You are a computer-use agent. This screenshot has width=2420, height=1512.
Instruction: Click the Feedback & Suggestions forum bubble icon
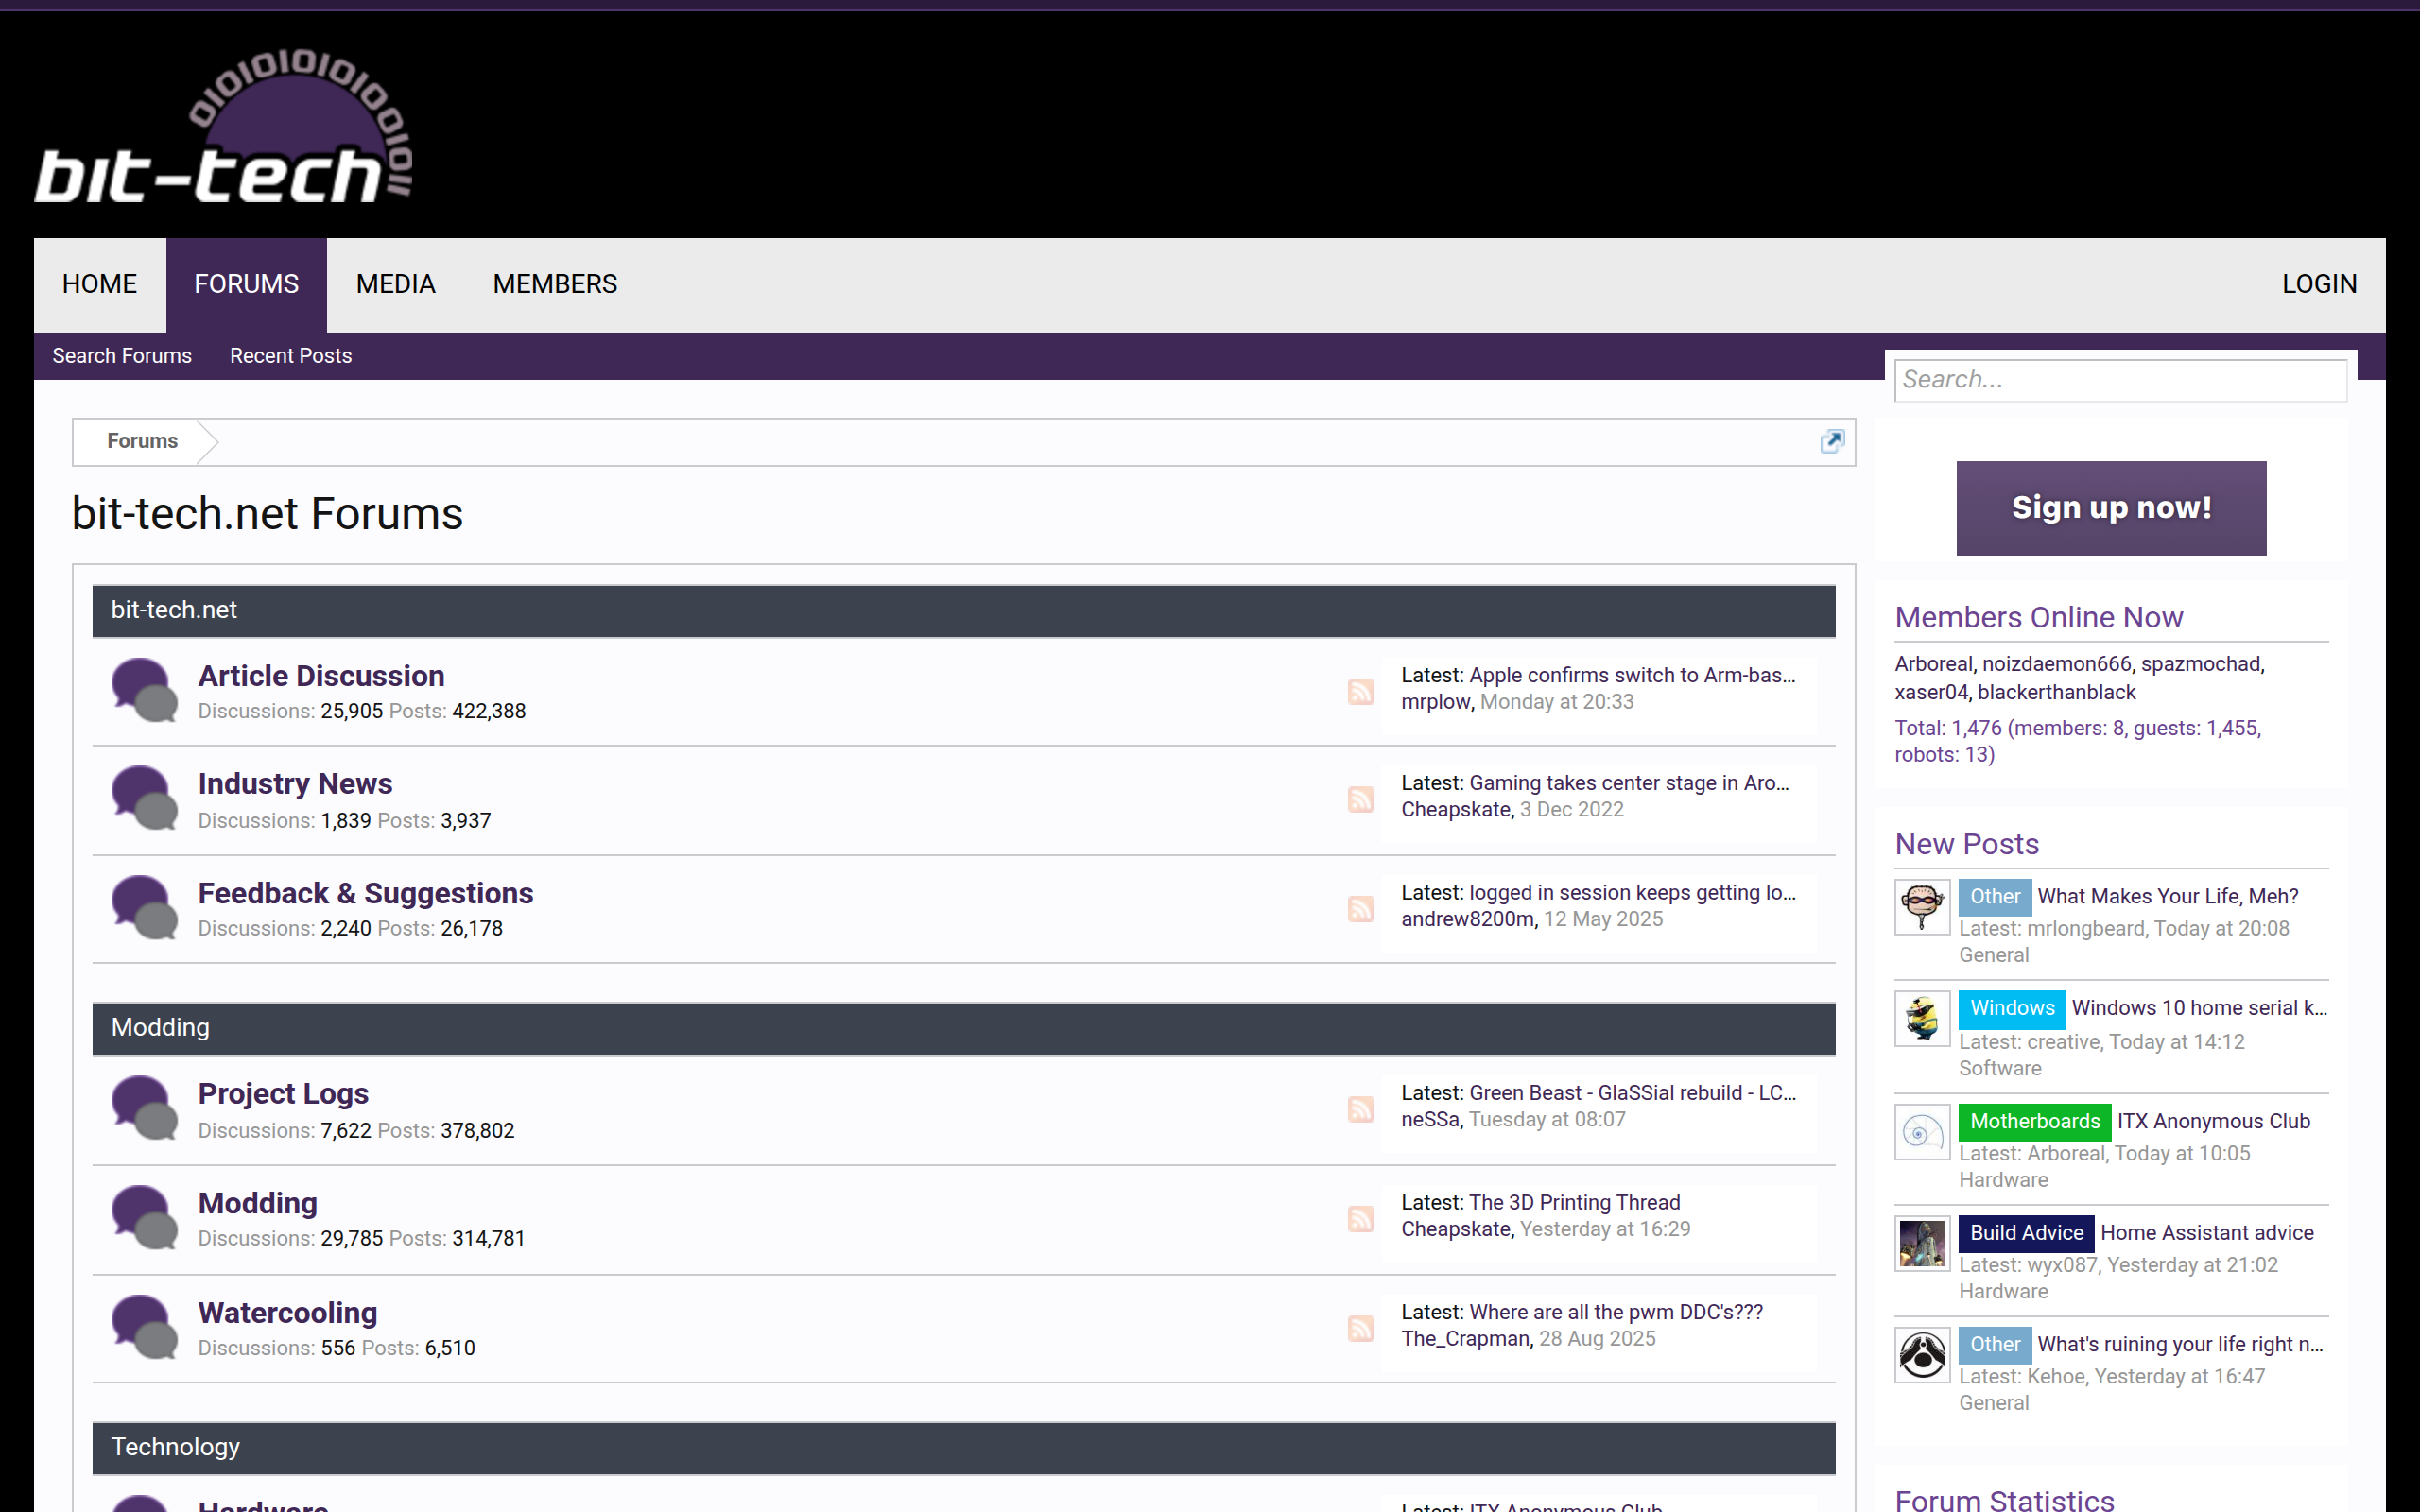[144, 908]
